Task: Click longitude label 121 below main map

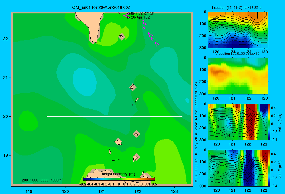Action: click(102, 191)
